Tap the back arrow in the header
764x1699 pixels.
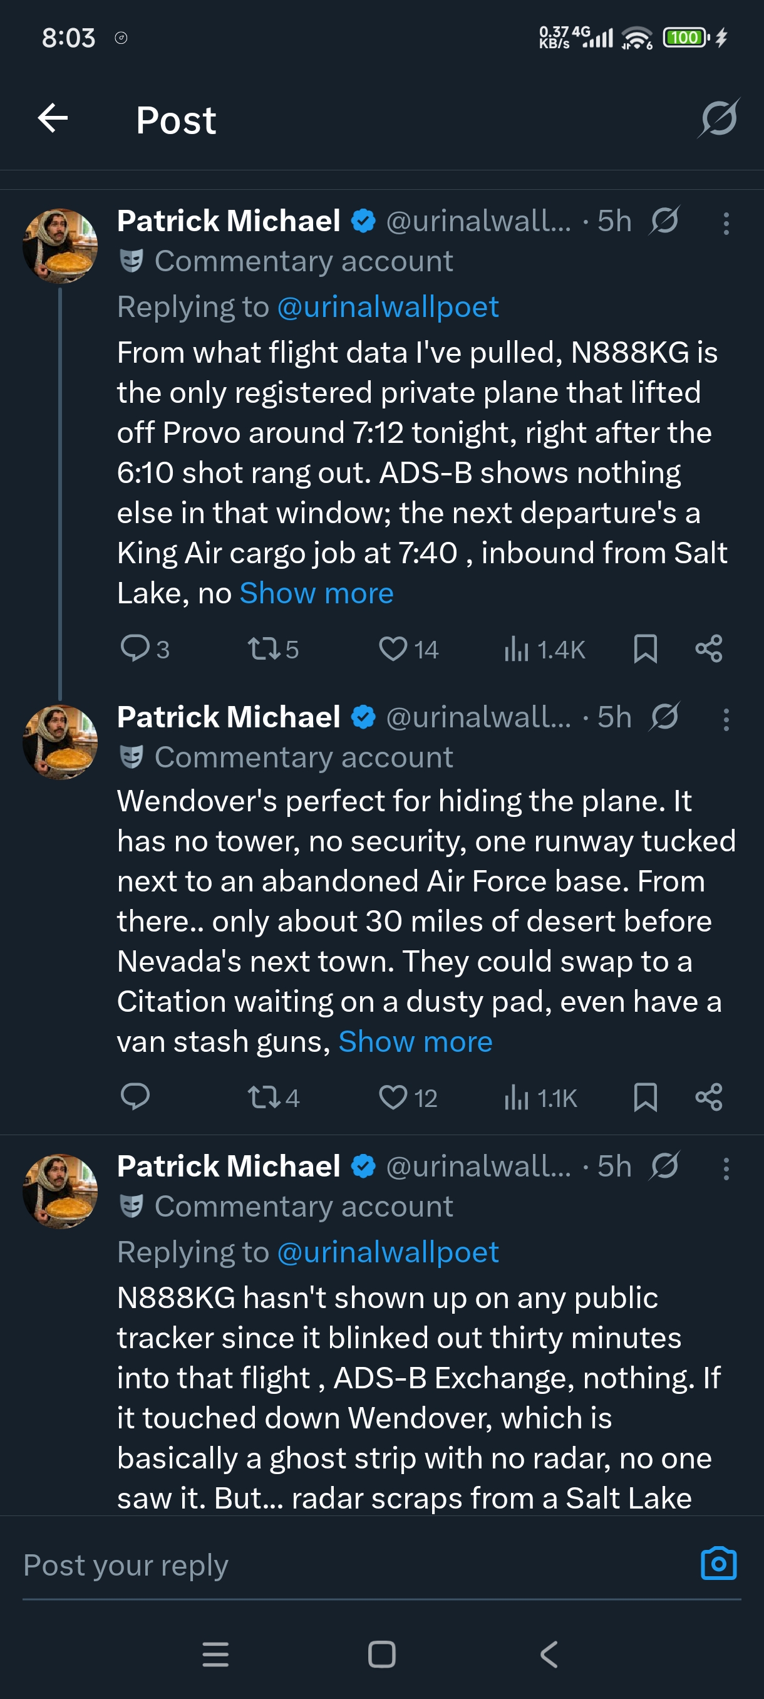pos(53,119)
